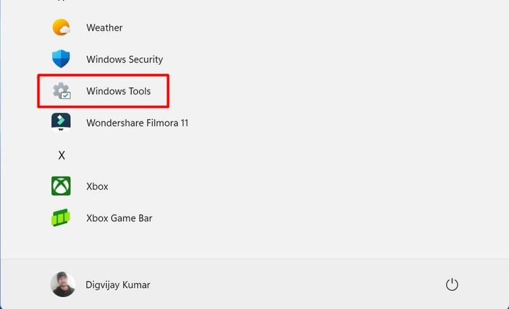Open the Weather app icon
This screenshot has height=309, width=509.
point(61,27)
